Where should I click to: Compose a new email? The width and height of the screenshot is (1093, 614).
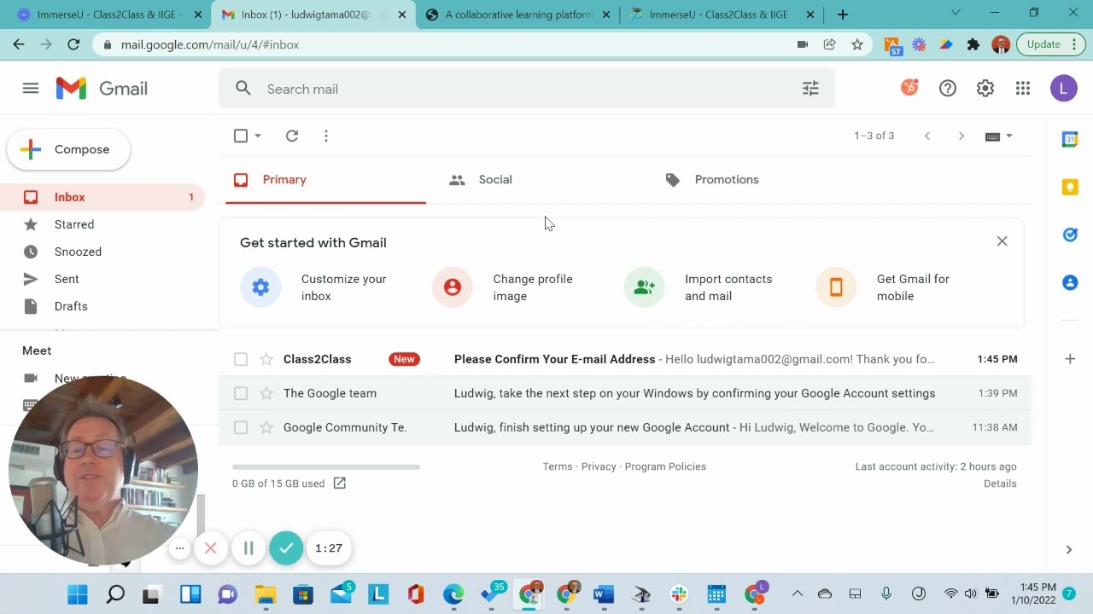[69, 149]
